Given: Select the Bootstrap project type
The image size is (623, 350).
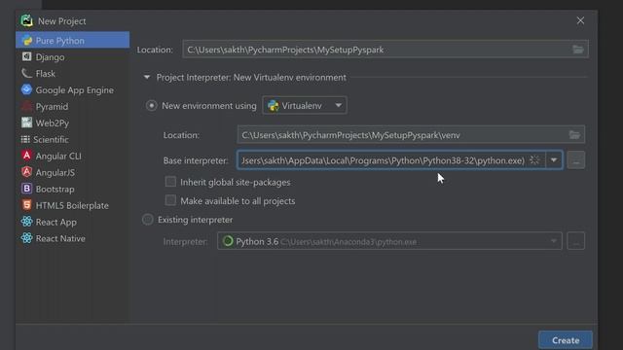Looking at the screenshot, I should click(x=72, y=189).
